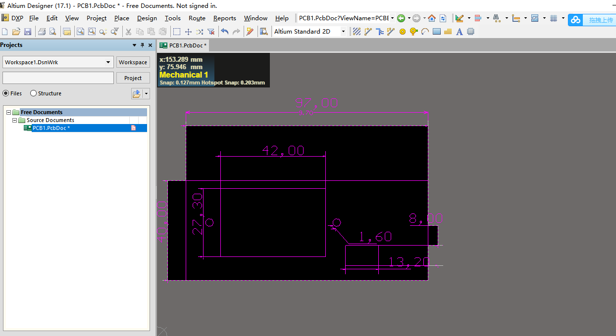This screenshot has width=616, height=336.
Task: Click the Place Fill rectangle icon
Action: pos(436,32)
